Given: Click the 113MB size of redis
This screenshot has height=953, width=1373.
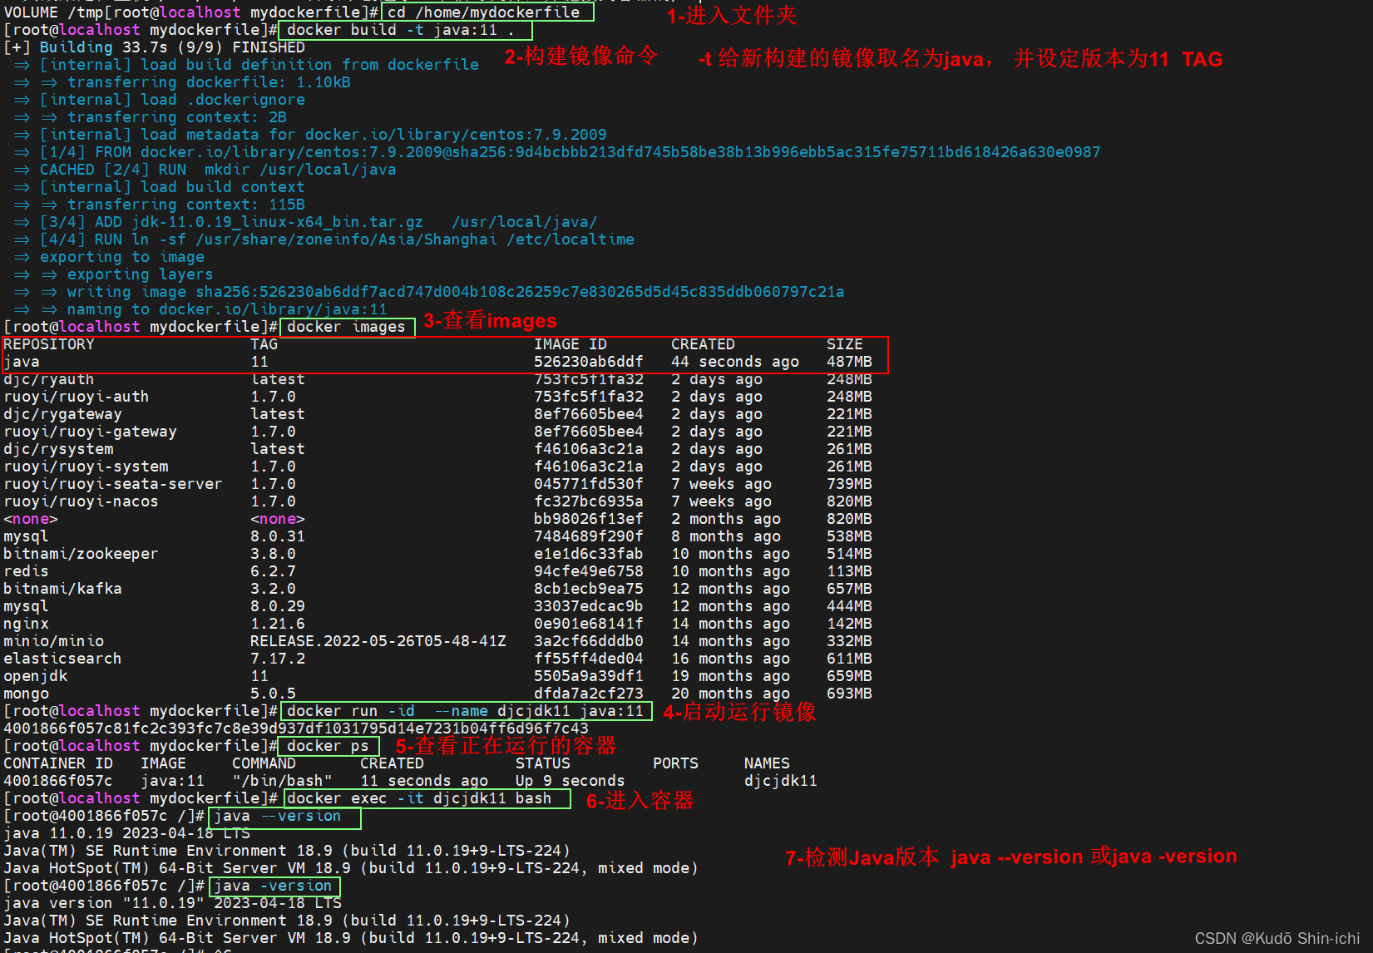Looking at the screenshot, I should (849, 571).
